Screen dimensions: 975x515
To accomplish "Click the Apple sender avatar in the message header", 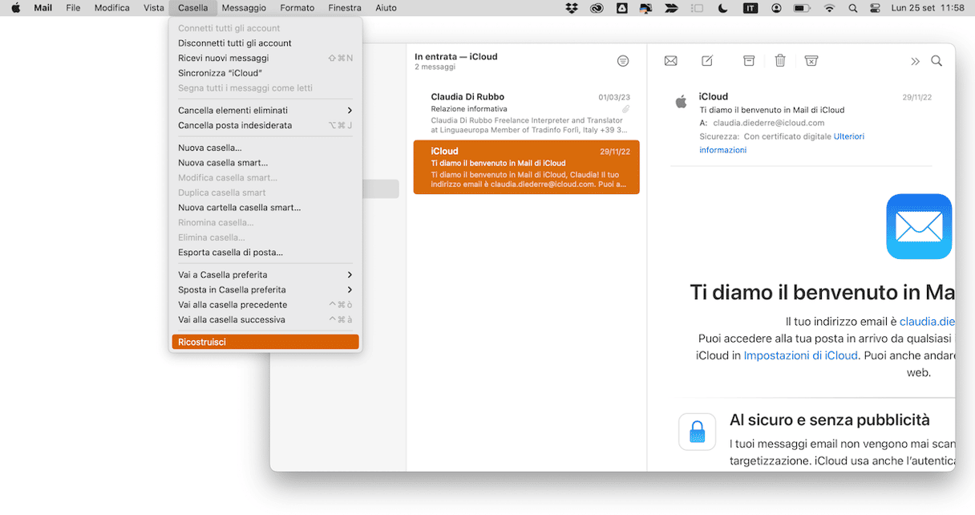I will [682, 101].
